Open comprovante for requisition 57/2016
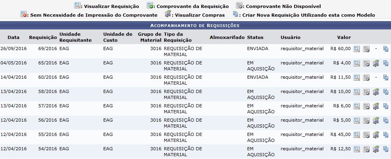The width and height of the screenshot is (391, 159). point(366,106)
